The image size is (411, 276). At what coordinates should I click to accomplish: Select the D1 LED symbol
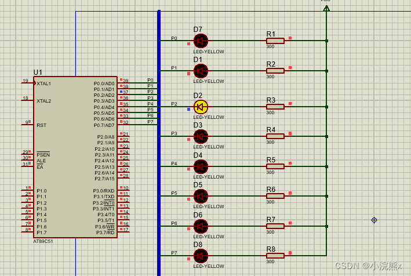click(201, 71)
